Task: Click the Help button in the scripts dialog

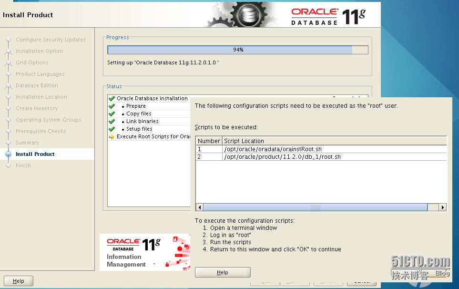Action: [x=223, y=272]
